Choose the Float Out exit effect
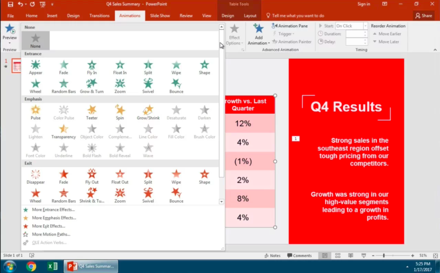Viewport: 440px width, 273px height. pyautogui.click(x=120, y=177)
